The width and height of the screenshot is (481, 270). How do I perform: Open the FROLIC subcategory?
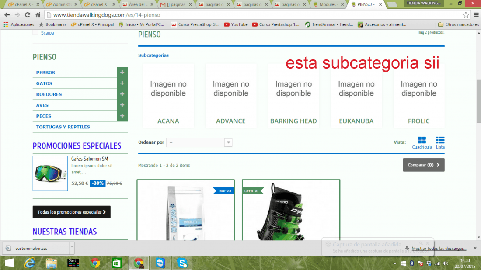tap(419, 96)
